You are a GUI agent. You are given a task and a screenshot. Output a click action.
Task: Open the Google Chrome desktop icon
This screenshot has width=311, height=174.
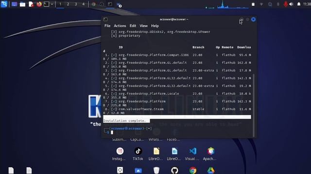(193, 170)
